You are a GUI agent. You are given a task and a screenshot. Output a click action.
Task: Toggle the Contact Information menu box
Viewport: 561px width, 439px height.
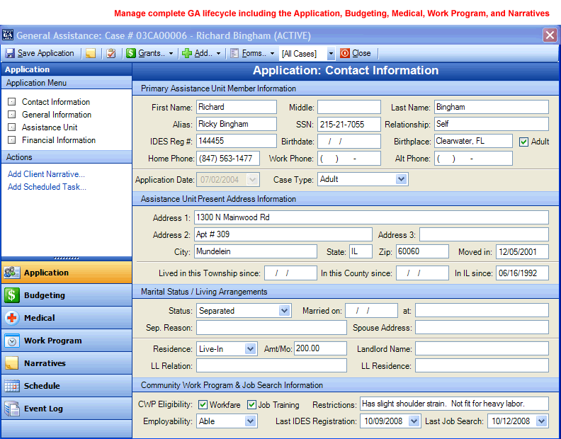(x=12, y=102)
